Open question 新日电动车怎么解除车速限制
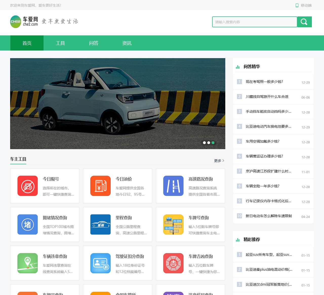This screenshot has height=295, width=324. [269, 216]
